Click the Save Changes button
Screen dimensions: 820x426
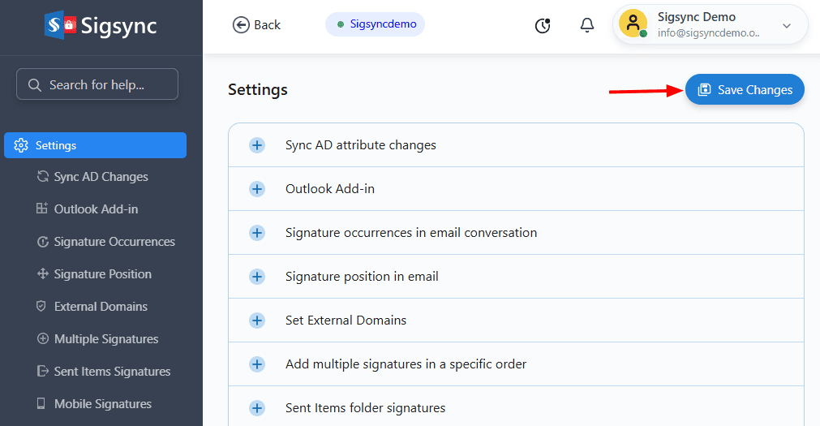point(745,90)
